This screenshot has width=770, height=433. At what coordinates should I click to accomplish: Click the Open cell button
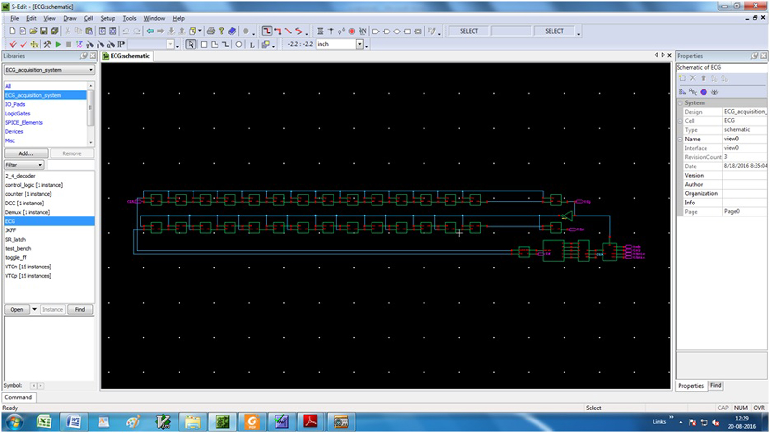pyautogui.click(x=17, y=309)
